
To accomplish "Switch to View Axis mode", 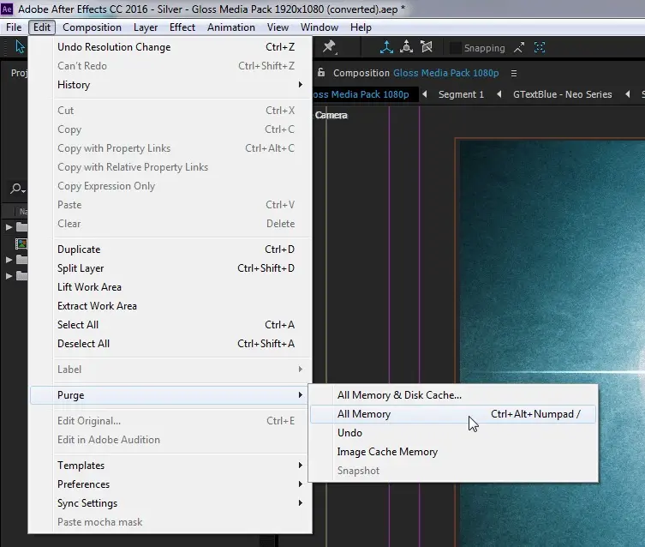I will click(x=427, y=48).
